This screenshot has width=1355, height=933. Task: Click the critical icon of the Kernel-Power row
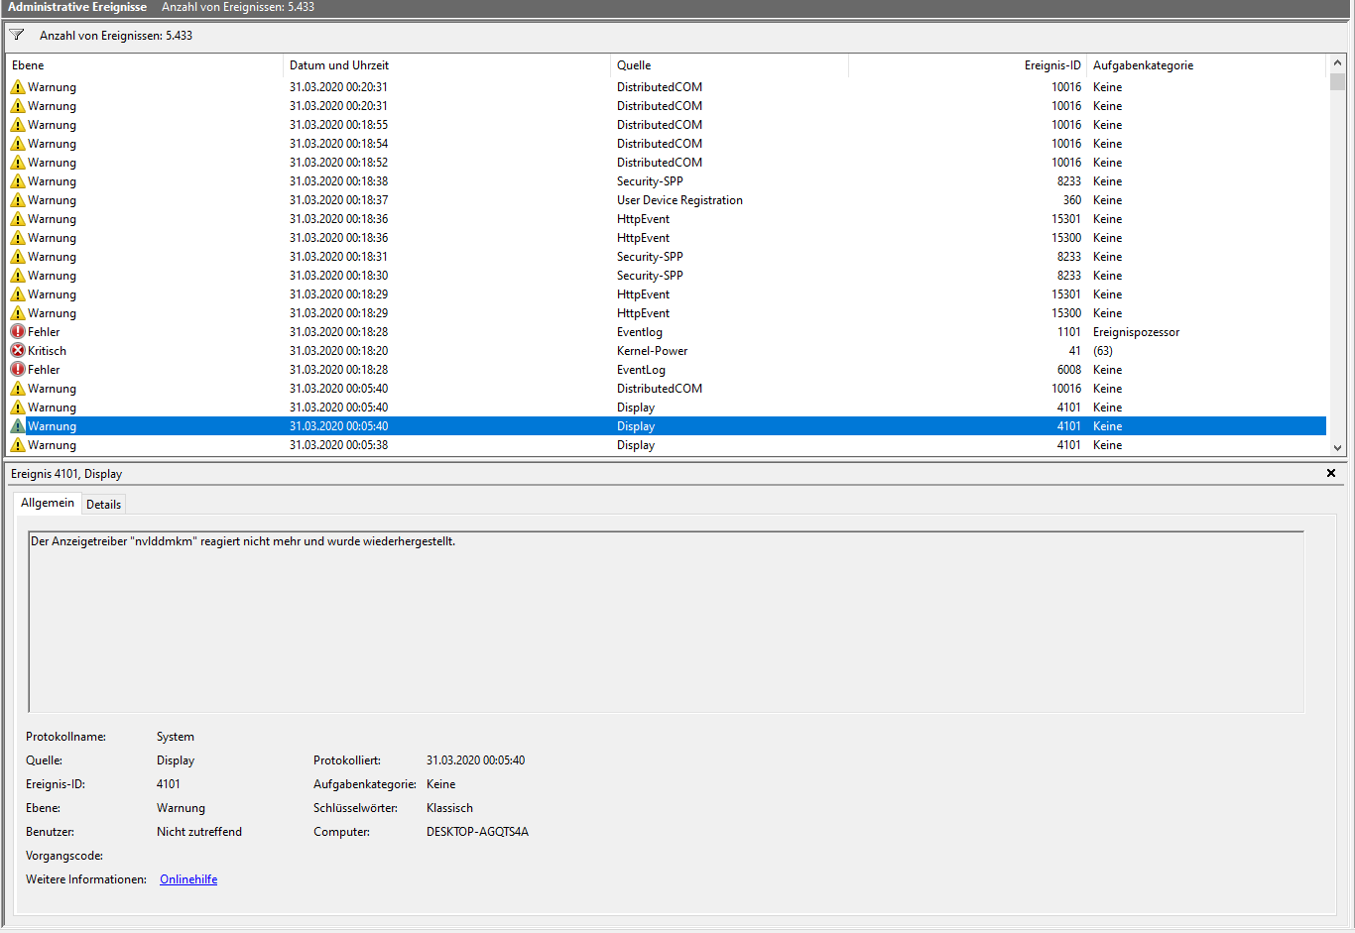(x=18, y=351)
